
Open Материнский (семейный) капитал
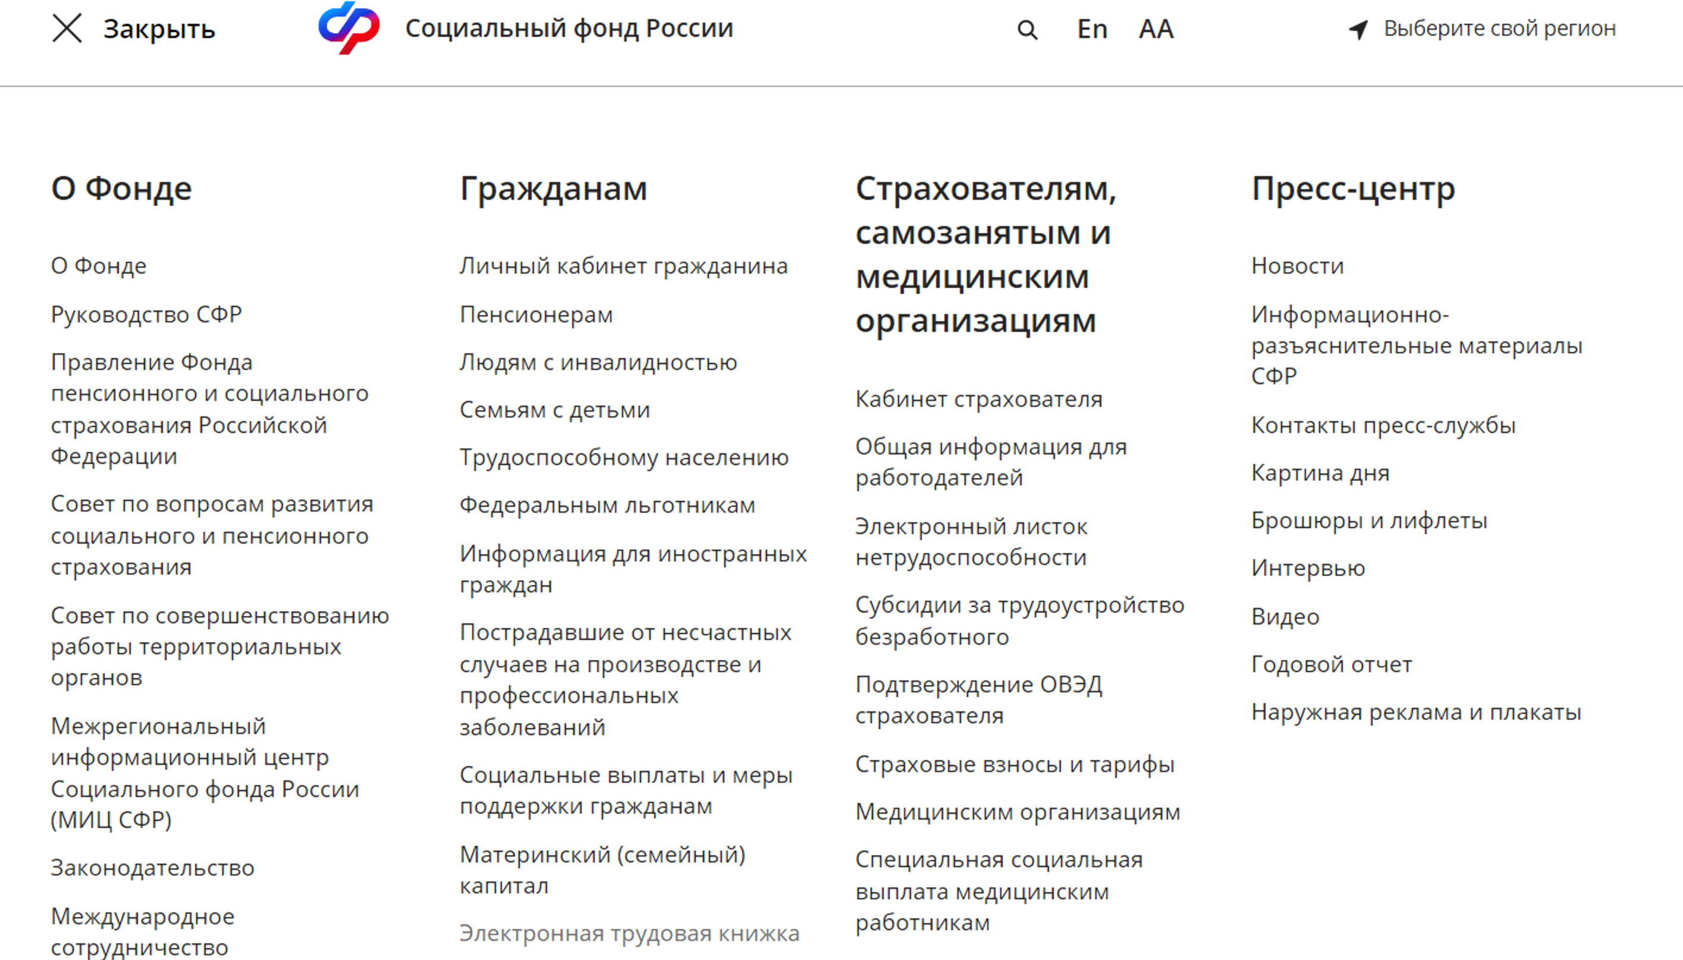coord(602,870)
